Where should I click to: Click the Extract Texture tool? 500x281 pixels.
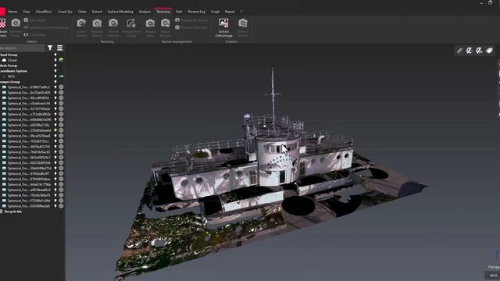point(243,27)
